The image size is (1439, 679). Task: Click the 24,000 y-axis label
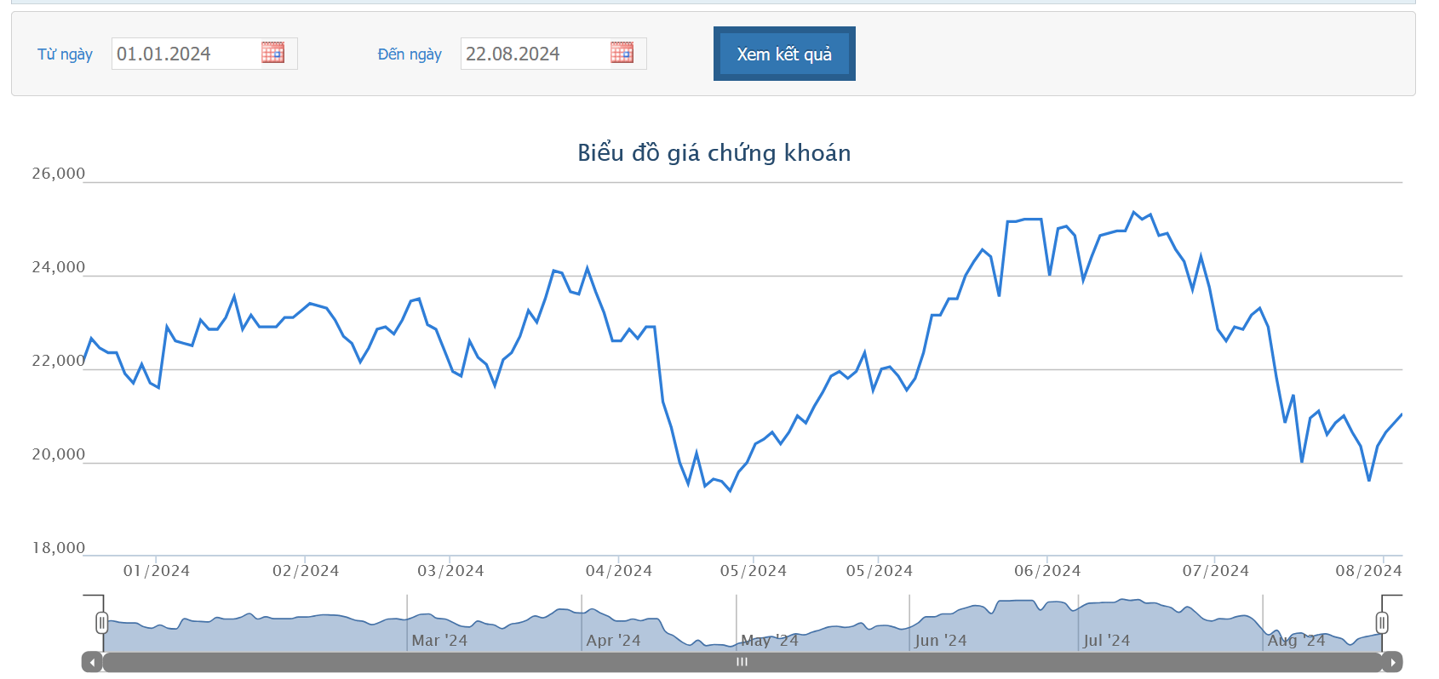click(59, 267)
